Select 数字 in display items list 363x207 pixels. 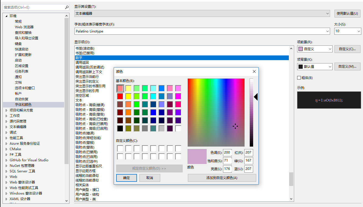pos(182,58)
